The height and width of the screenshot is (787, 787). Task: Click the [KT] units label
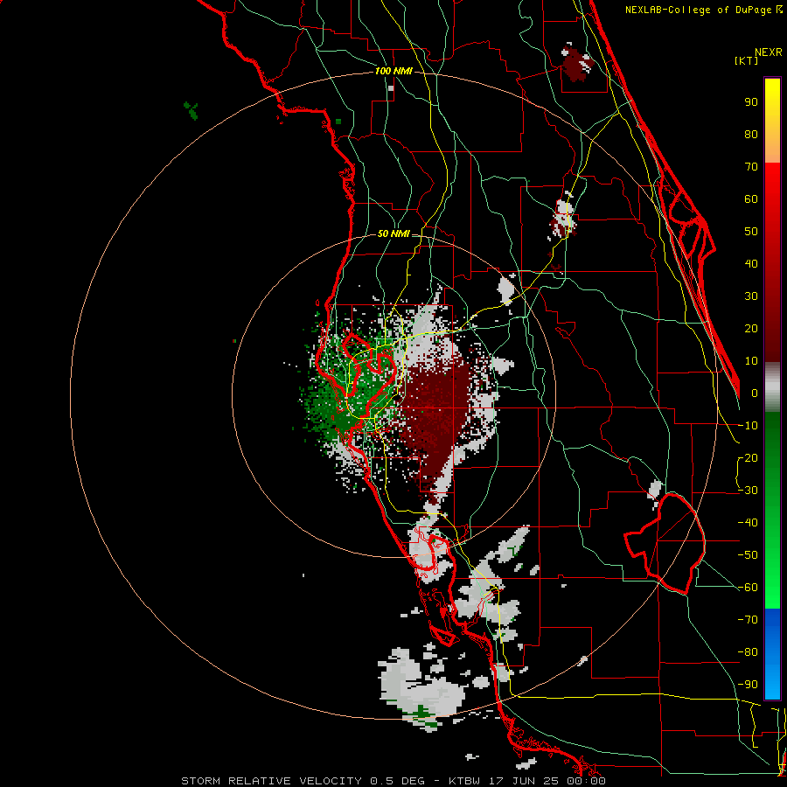coord(747,60)
